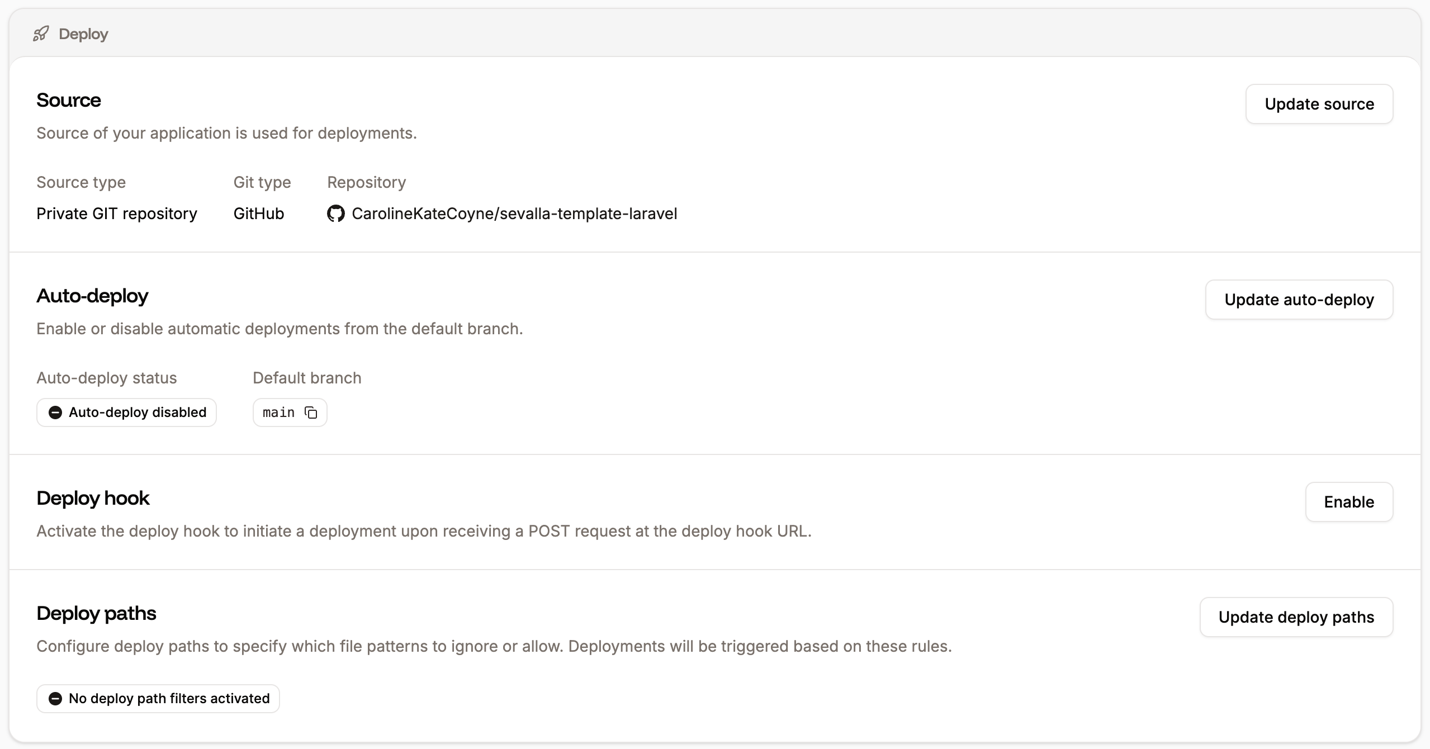
Task: Click the Deploy paths heading
Action: (96, 613)
